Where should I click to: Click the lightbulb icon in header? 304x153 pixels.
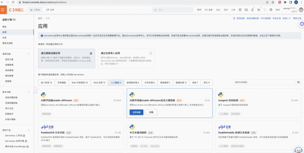click(265, 10)
